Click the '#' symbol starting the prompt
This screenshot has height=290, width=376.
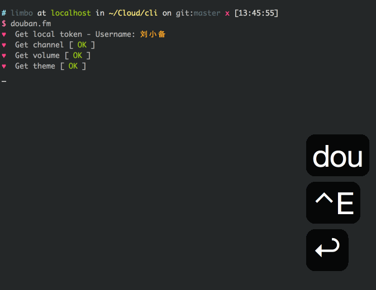pyautogui.click(x=4, y=13)
